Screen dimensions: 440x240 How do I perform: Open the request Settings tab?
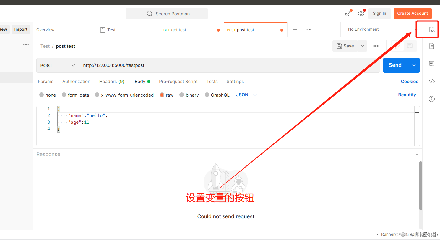tap(235, 82)
